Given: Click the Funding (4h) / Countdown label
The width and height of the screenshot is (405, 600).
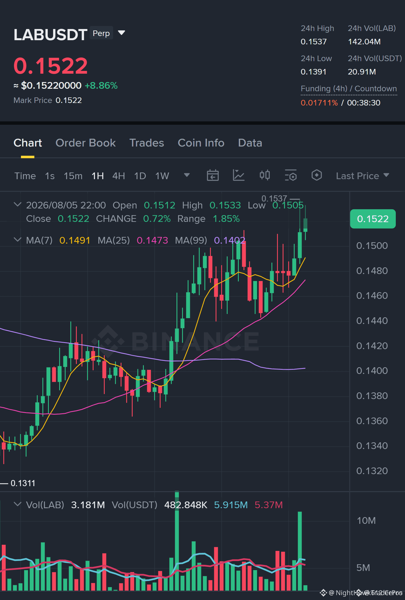Looking at the screenshot, I should tap(349, 89).
